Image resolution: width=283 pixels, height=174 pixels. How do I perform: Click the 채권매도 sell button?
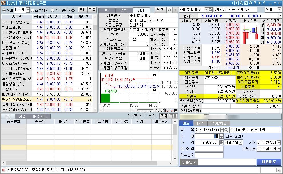point(269,162)
